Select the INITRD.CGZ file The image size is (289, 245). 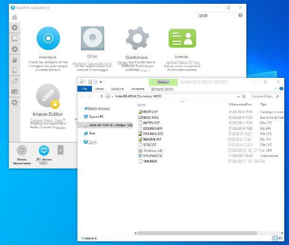(149, 122)
